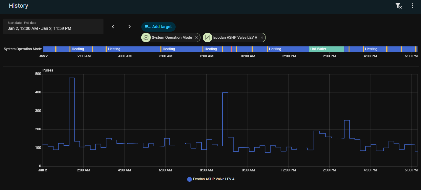Screen dimensions: 421x190
Task: Remove the Ecodan ASHP Valve LEV A chip
Action: click(262, 38)
